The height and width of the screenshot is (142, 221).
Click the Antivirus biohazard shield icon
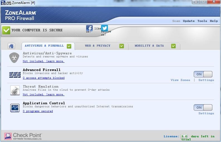14,58
